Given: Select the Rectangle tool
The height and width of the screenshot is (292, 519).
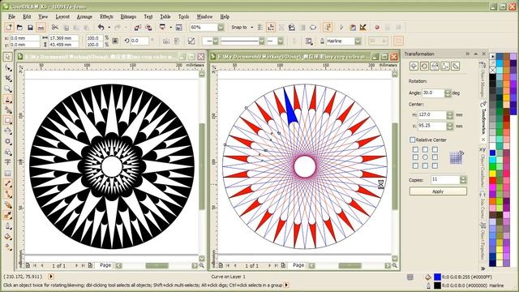Looking at the screenshot, I should pyautogui.click(x=8, y=121).
